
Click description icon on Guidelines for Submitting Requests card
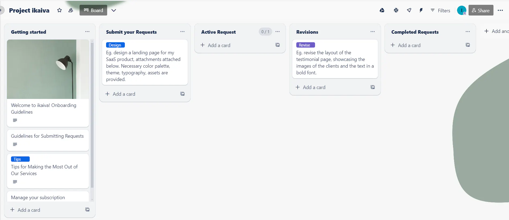15,144
